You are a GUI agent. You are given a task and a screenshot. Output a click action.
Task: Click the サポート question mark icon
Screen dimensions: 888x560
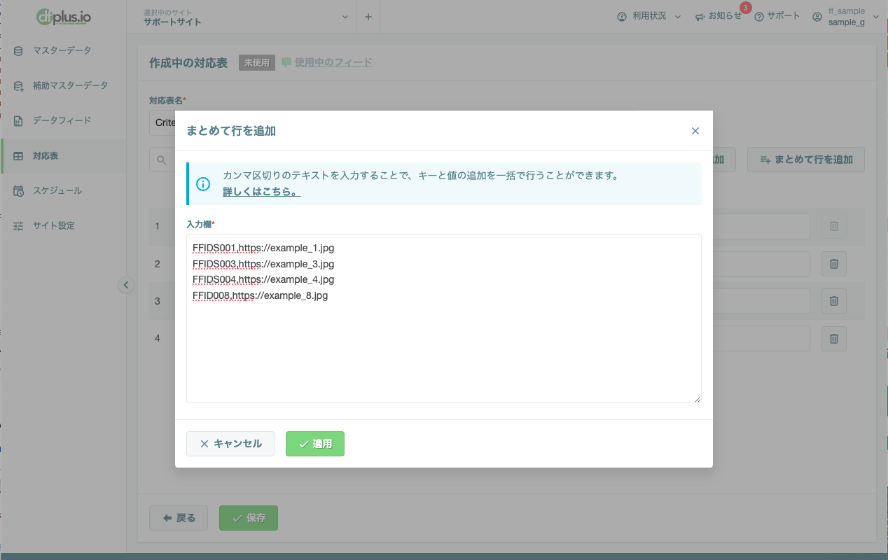tap(759, 17)
